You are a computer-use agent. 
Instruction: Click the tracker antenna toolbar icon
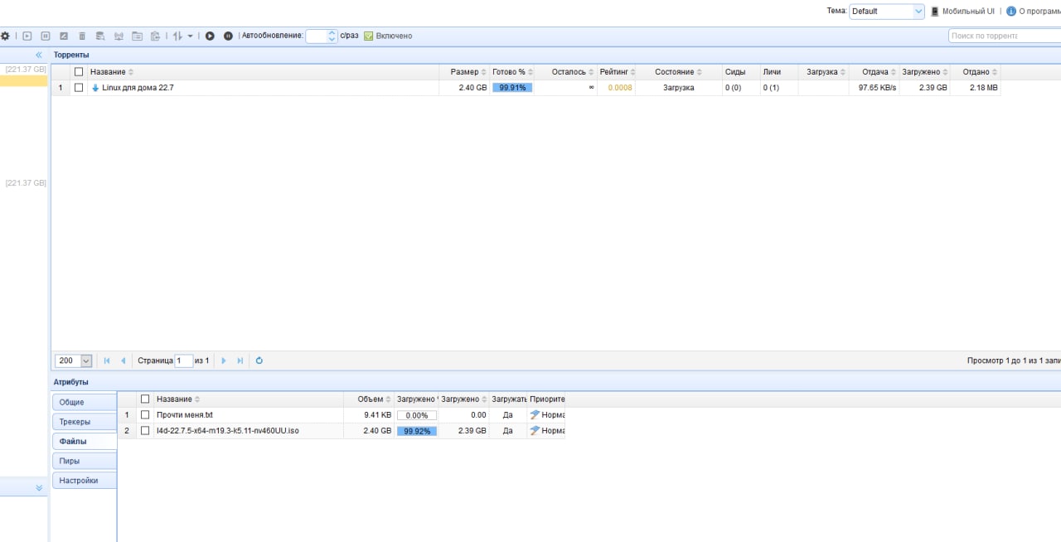coord(119,36)
